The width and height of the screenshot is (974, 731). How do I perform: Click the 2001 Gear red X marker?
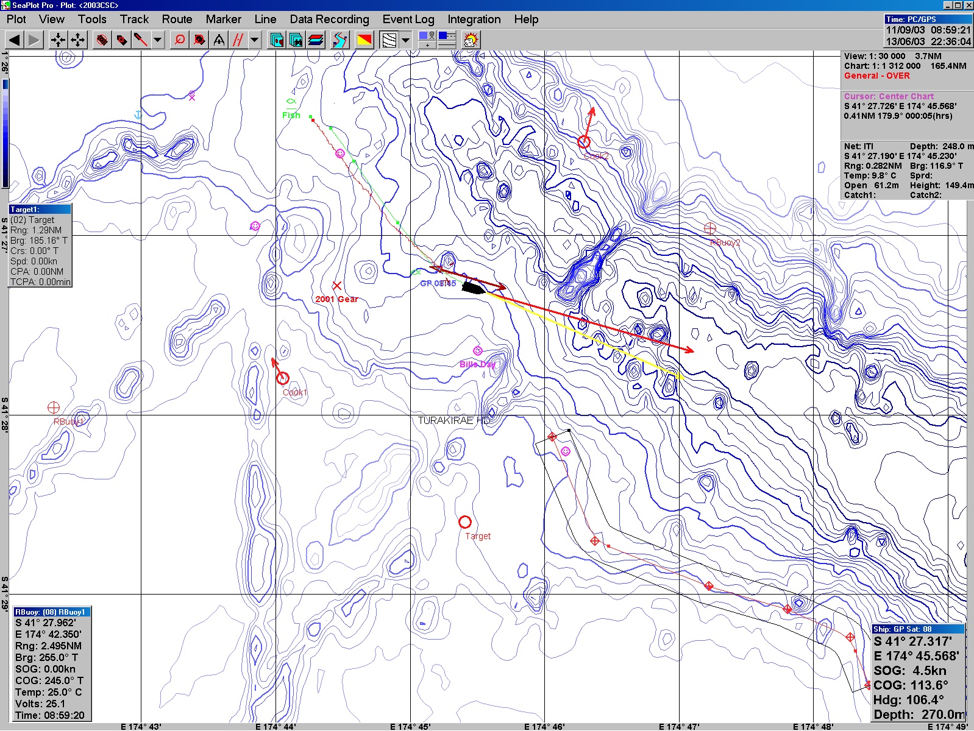(337, 286)
